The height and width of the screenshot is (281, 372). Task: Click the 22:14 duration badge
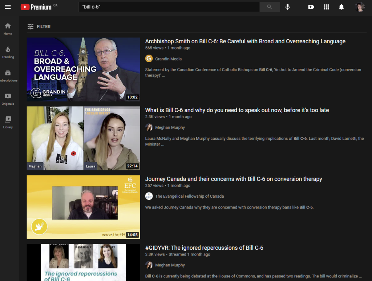pyautogui.click(x=132, y=166)
